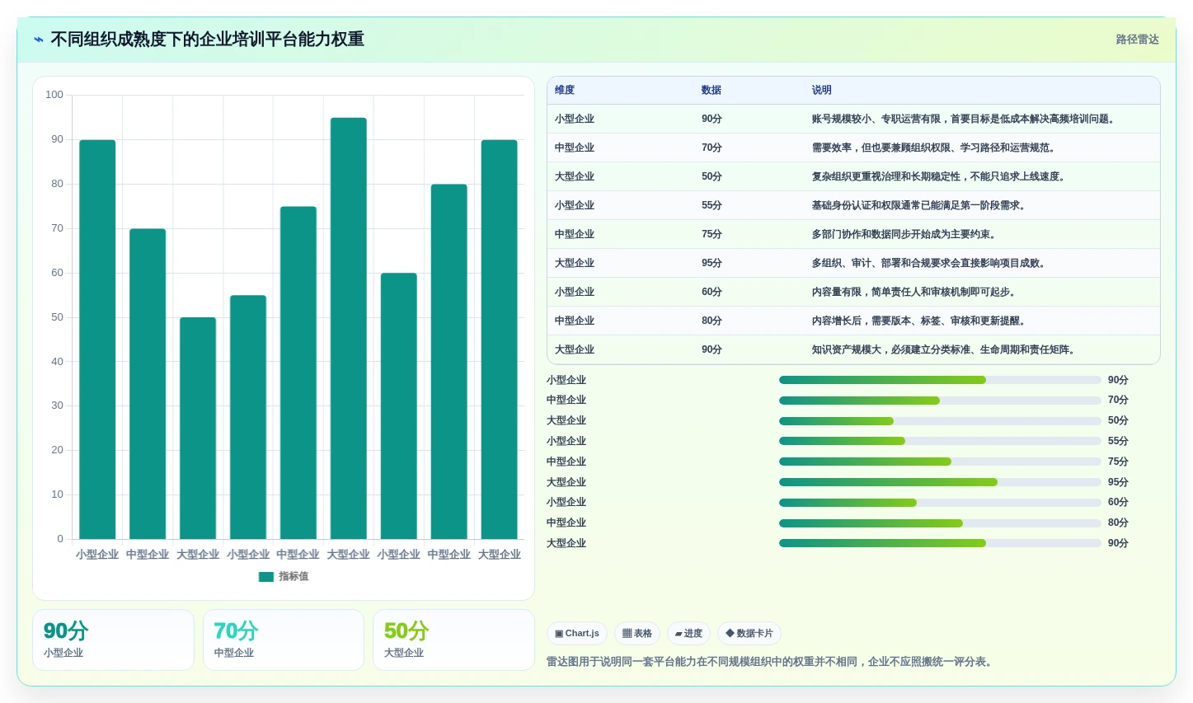
Task: Click the 中型企业 progress bar showing 70分
Action: click(x=940, y=401)
